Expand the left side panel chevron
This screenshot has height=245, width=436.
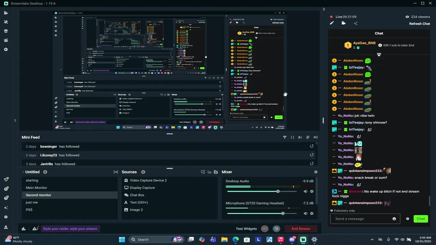[15, 120]
